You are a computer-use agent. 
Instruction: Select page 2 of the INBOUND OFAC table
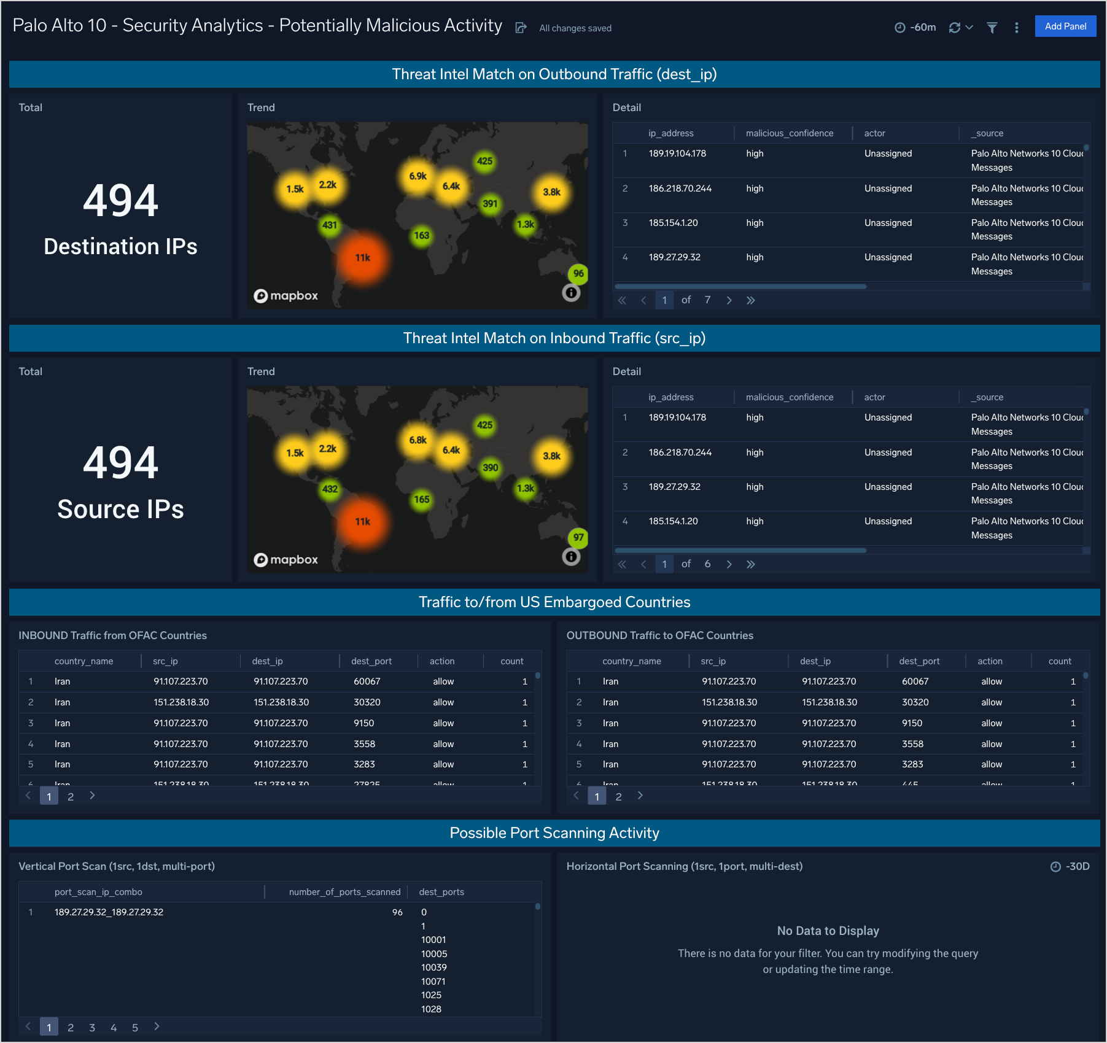(x=71, y=796)
